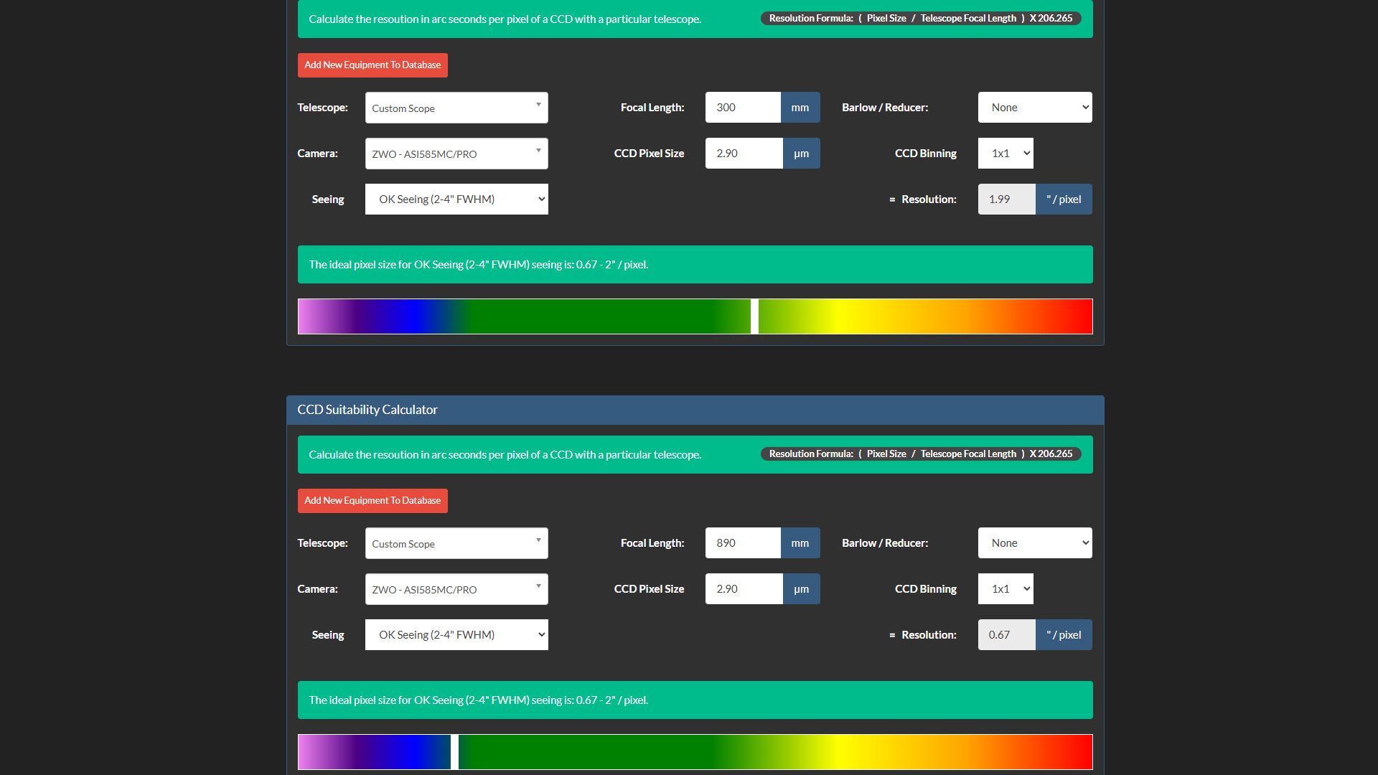1378x775 pixels.
Task: Click lower CCD Pixel Size 2.90 field
Action: (744, 589)
